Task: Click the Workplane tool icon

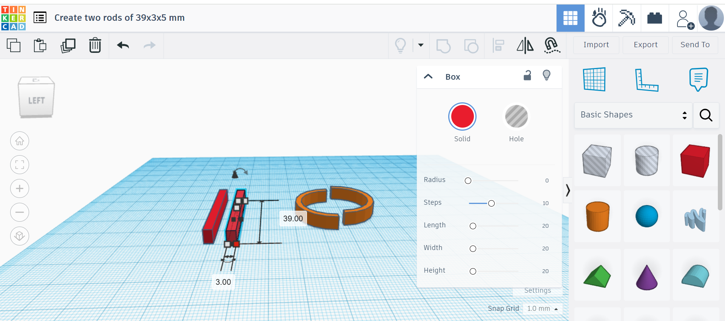Action: [595, 79]
